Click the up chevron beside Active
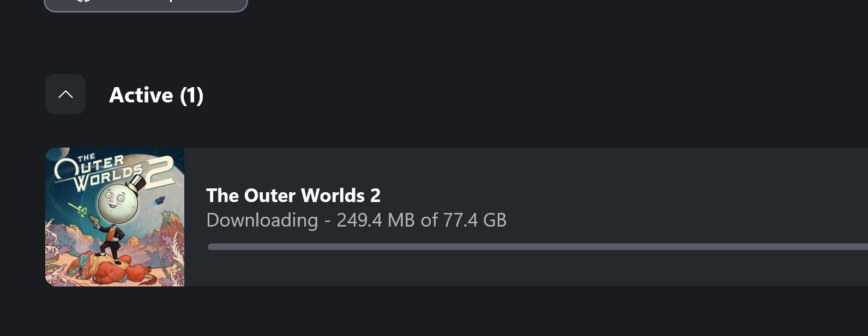Screen dimensions: 868x336 coord(65,94)
